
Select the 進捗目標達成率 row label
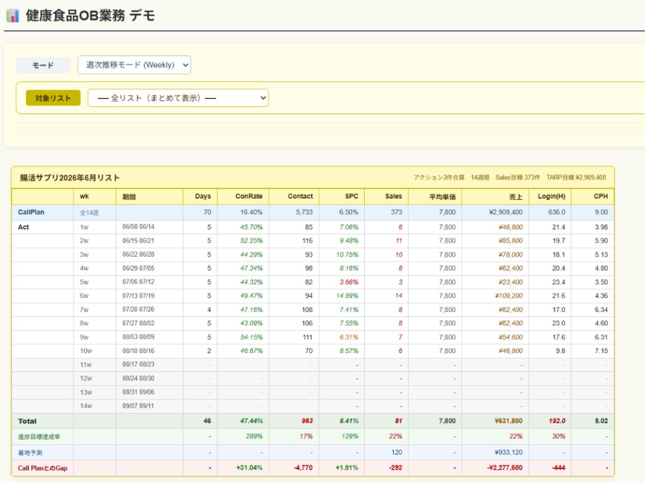click(39, 436)
